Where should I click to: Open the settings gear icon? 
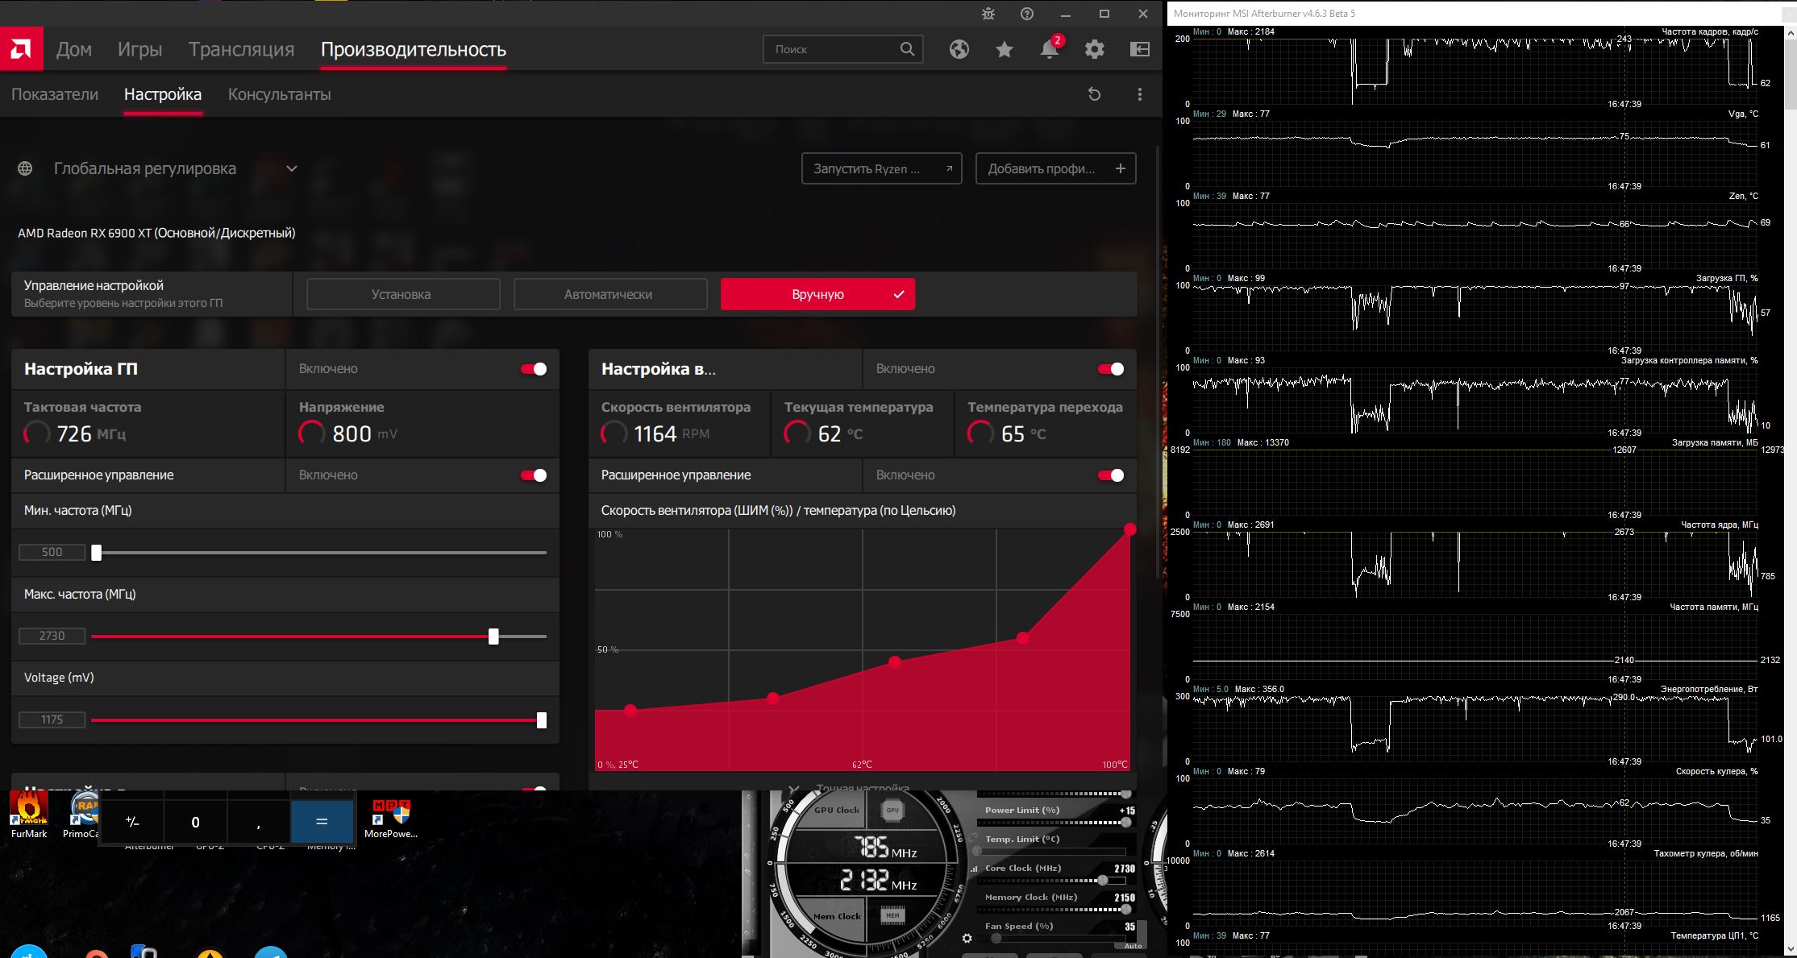click(1094, 49)
